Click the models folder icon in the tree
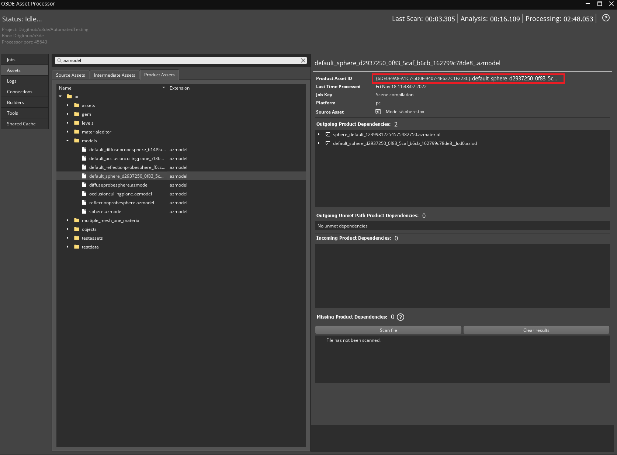 pyautogui.click(x=76, y=140)
